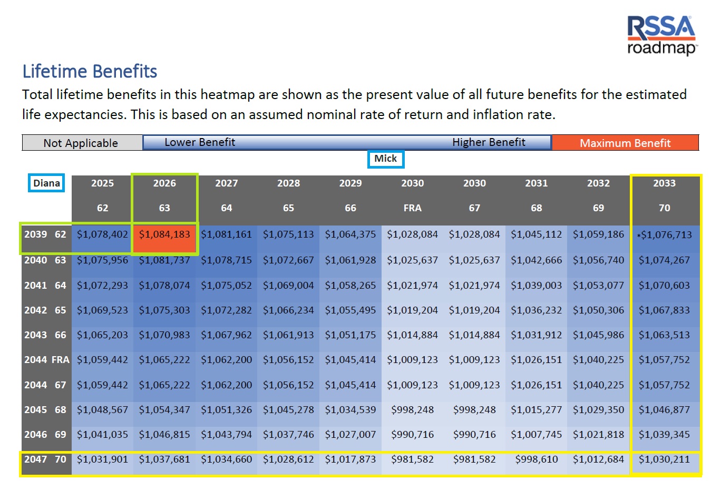
Task: Click row header 2047 age 70
Action: pos(46,459)
